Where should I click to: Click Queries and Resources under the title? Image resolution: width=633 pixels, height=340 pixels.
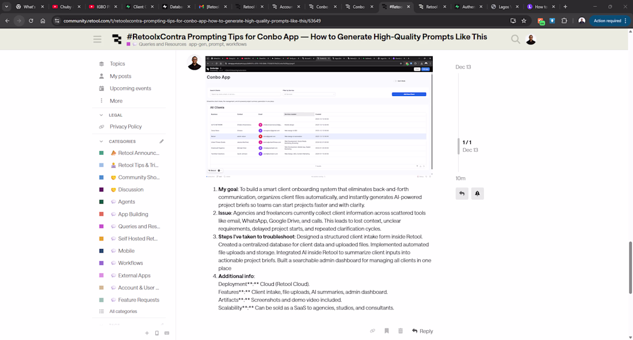(x=162, y=44)
